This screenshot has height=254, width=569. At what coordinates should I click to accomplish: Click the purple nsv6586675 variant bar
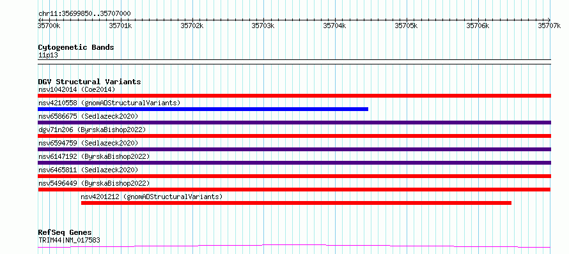(294, 123)
